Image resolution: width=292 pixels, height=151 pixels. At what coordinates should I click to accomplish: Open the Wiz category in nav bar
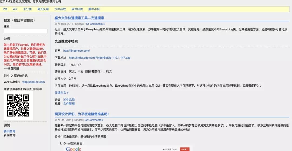pyautogui.click(x=15, y=9)
